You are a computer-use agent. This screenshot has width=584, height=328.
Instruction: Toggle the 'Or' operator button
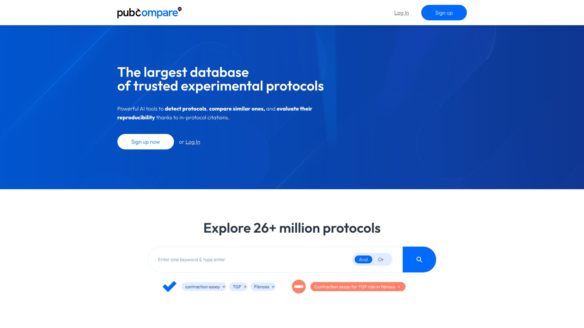click(381, 259)
